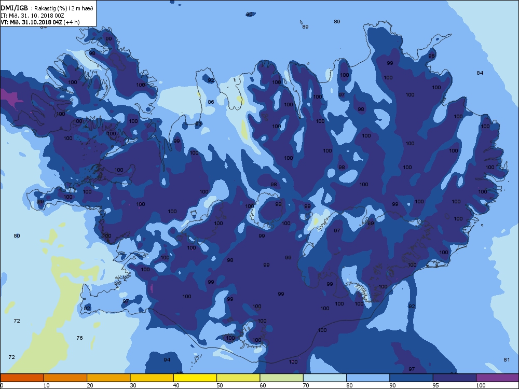Viewport: 519px width, 389px height.
Task: Click the legend tick label '95'
Action: pos(436,385)
